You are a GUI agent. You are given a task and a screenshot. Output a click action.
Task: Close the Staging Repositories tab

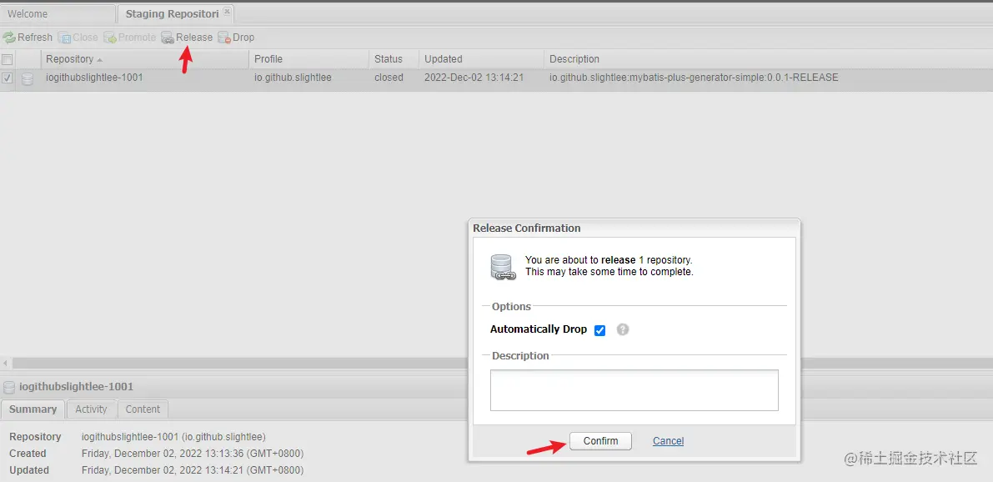227,11
